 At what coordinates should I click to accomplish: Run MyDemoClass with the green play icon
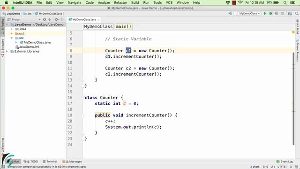pos(265,14)
